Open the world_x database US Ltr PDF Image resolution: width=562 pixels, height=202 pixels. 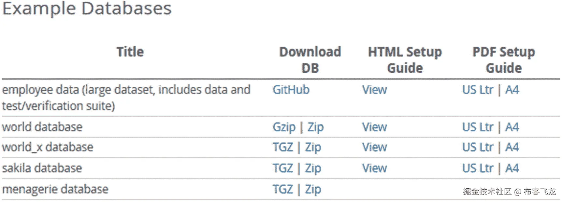[478, 147]
